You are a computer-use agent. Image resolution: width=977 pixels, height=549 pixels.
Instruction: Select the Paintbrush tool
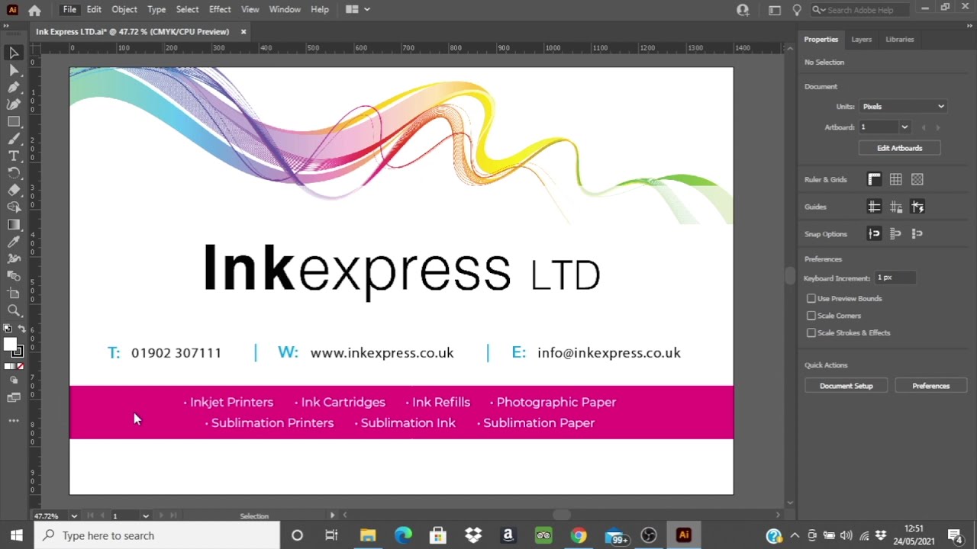coord(14,139)
